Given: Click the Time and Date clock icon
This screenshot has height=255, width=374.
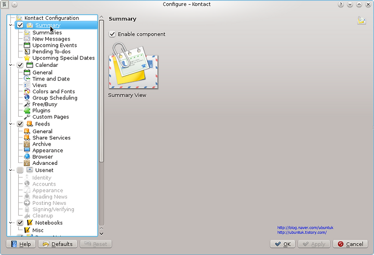Looking at the screenshot, I should coord(27,79).
